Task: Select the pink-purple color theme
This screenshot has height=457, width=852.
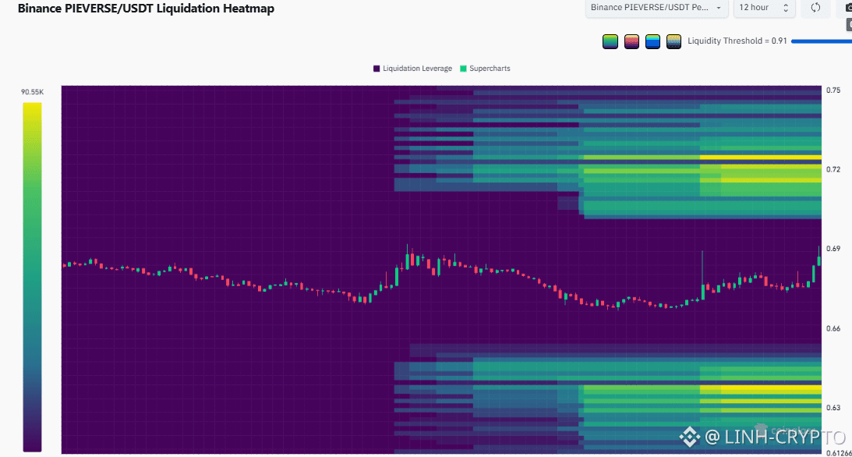Action: pos(631,41)
